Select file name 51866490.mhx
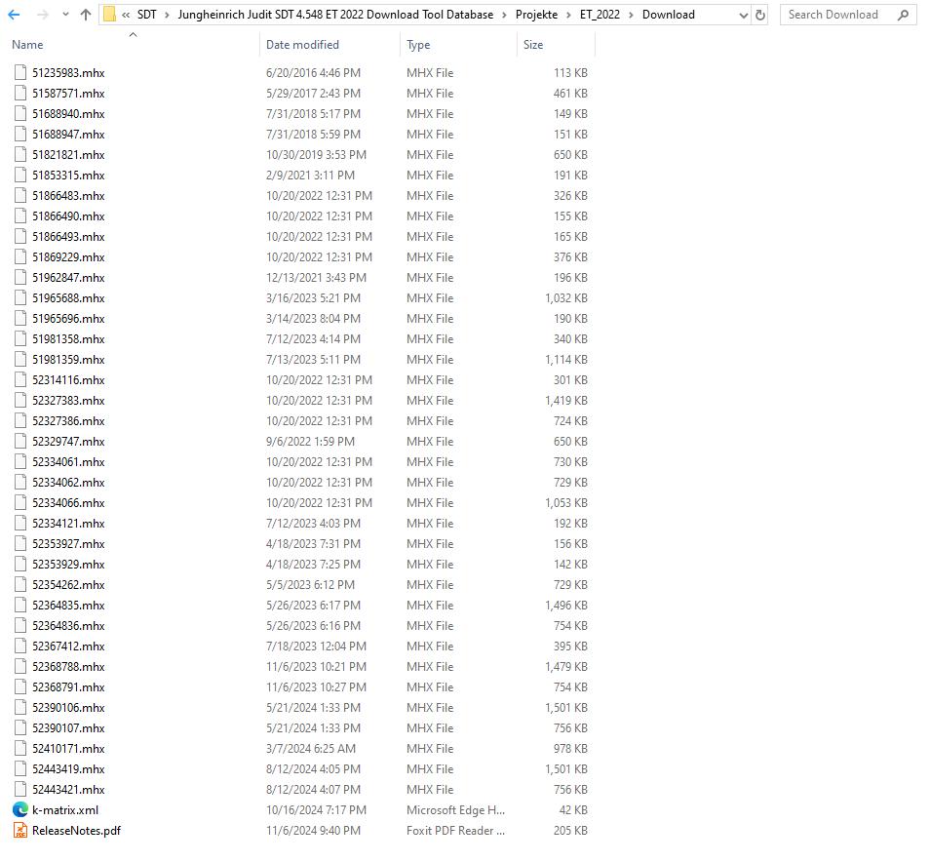This screenshot has width=930, height=862. pyautogui.click(x=68, y=215)
